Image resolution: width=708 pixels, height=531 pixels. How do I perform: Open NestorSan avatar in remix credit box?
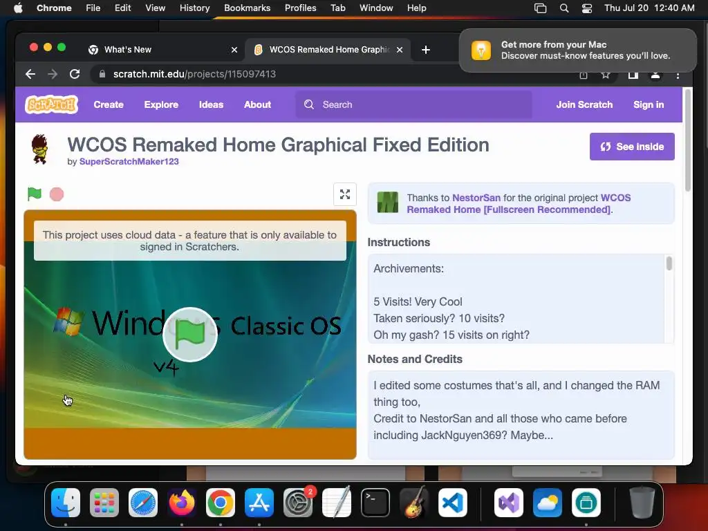click(388, 203)
